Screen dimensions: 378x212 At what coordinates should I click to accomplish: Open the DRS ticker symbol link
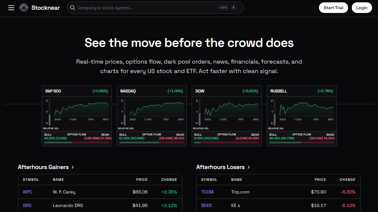pos(27,206)
